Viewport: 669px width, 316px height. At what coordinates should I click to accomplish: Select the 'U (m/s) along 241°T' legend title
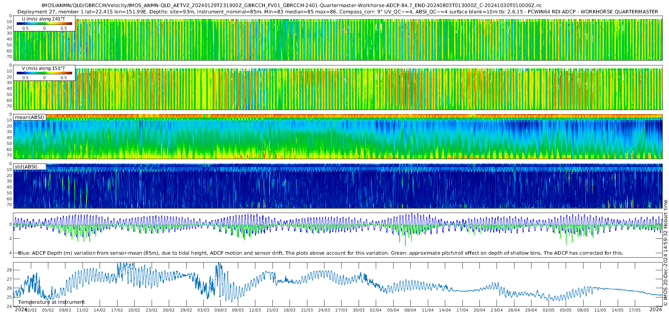(43, 19)
